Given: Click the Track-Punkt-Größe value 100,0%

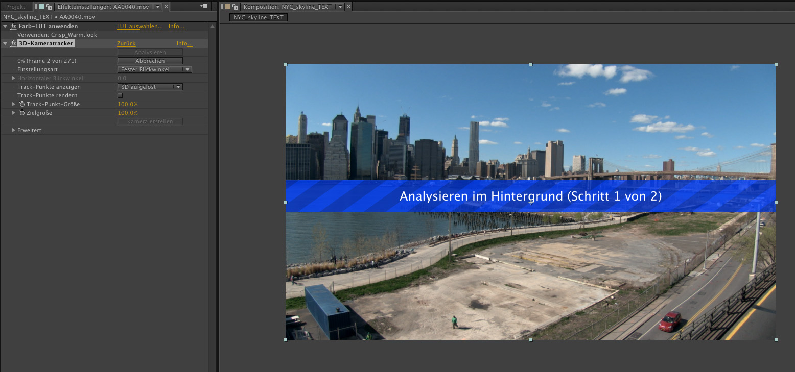Looking at the screenshot, I should click(128, 104).
